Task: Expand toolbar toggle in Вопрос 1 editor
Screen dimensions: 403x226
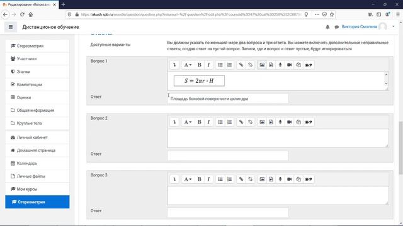Action: (x=174, y=65)
